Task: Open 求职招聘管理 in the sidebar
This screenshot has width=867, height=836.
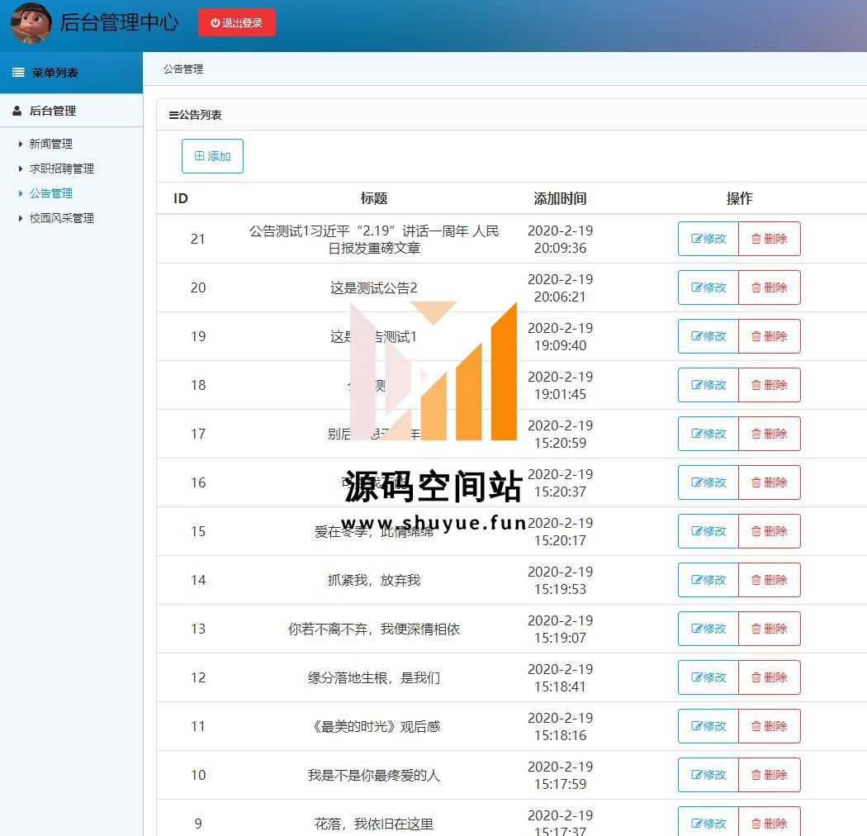Action: tap(61, 169)
